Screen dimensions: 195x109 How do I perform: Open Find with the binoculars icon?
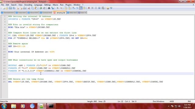pos(49,8)
